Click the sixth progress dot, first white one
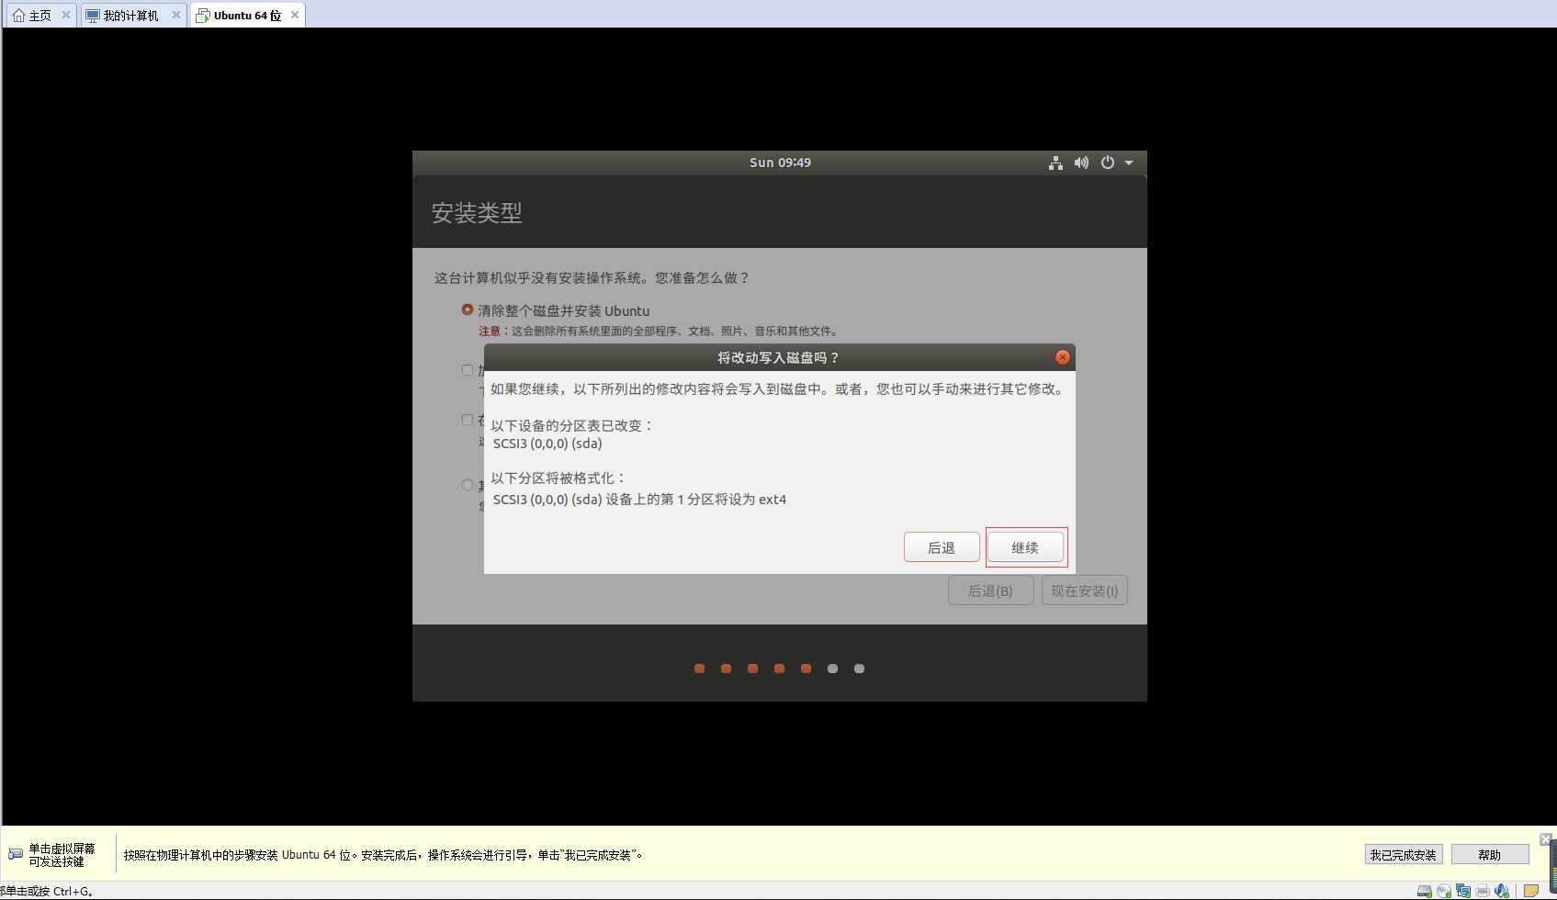 [x=832, y=669]
